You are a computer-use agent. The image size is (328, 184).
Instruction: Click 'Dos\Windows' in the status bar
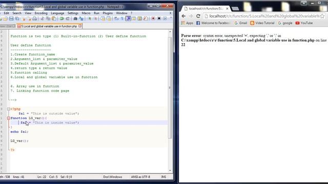click(113, 177)
